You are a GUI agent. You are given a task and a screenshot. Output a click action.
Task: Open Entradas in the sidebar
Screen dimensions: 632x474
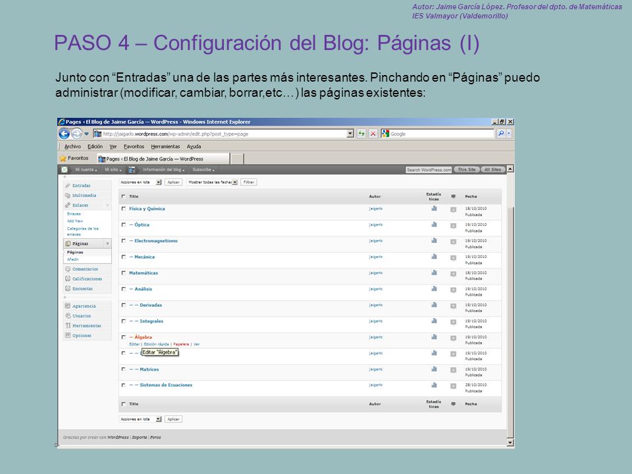click(x=82, y=186)
